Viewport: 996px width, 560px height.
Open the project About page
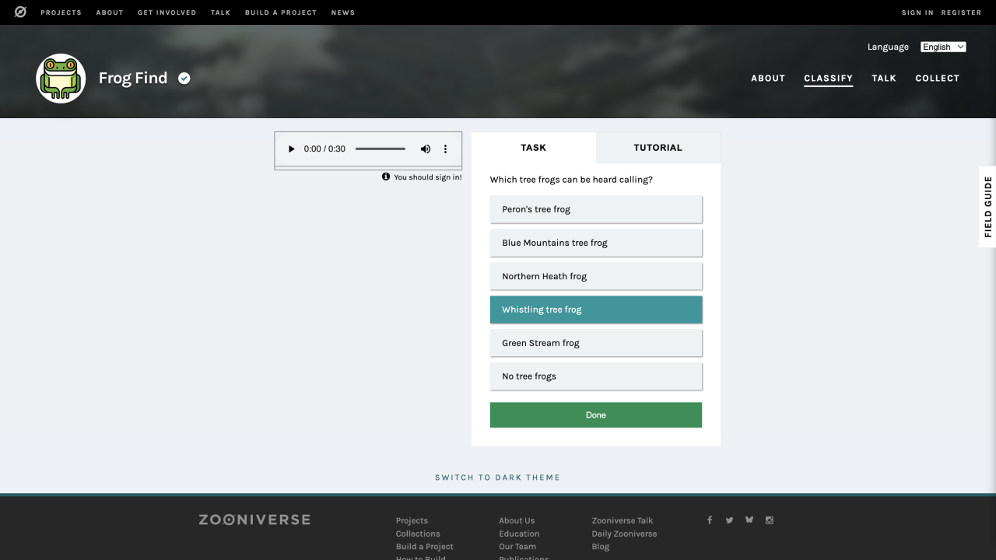pos(768,78)
